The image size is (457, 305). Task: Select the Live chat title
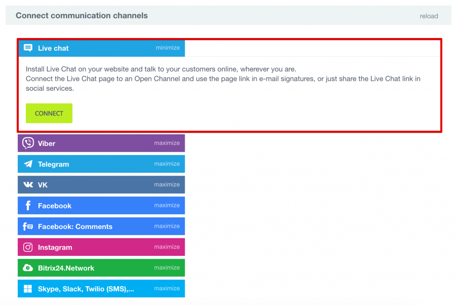(54, 48)
